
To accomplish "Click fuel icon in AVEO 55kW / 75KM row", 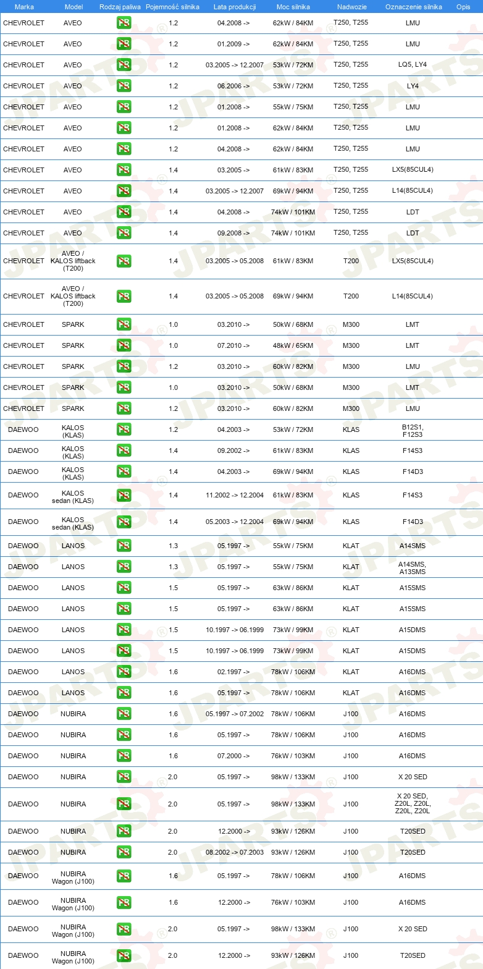I will pos(124,107).
